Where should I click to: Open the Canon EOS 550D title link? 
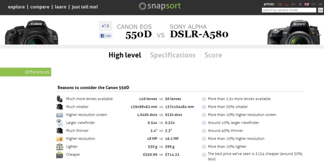(134, 31)
